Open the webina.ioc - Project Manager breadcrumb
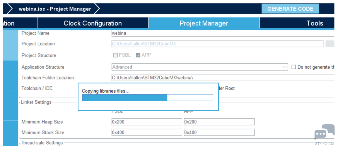This screenshot has width=337, height=148. 55,9
